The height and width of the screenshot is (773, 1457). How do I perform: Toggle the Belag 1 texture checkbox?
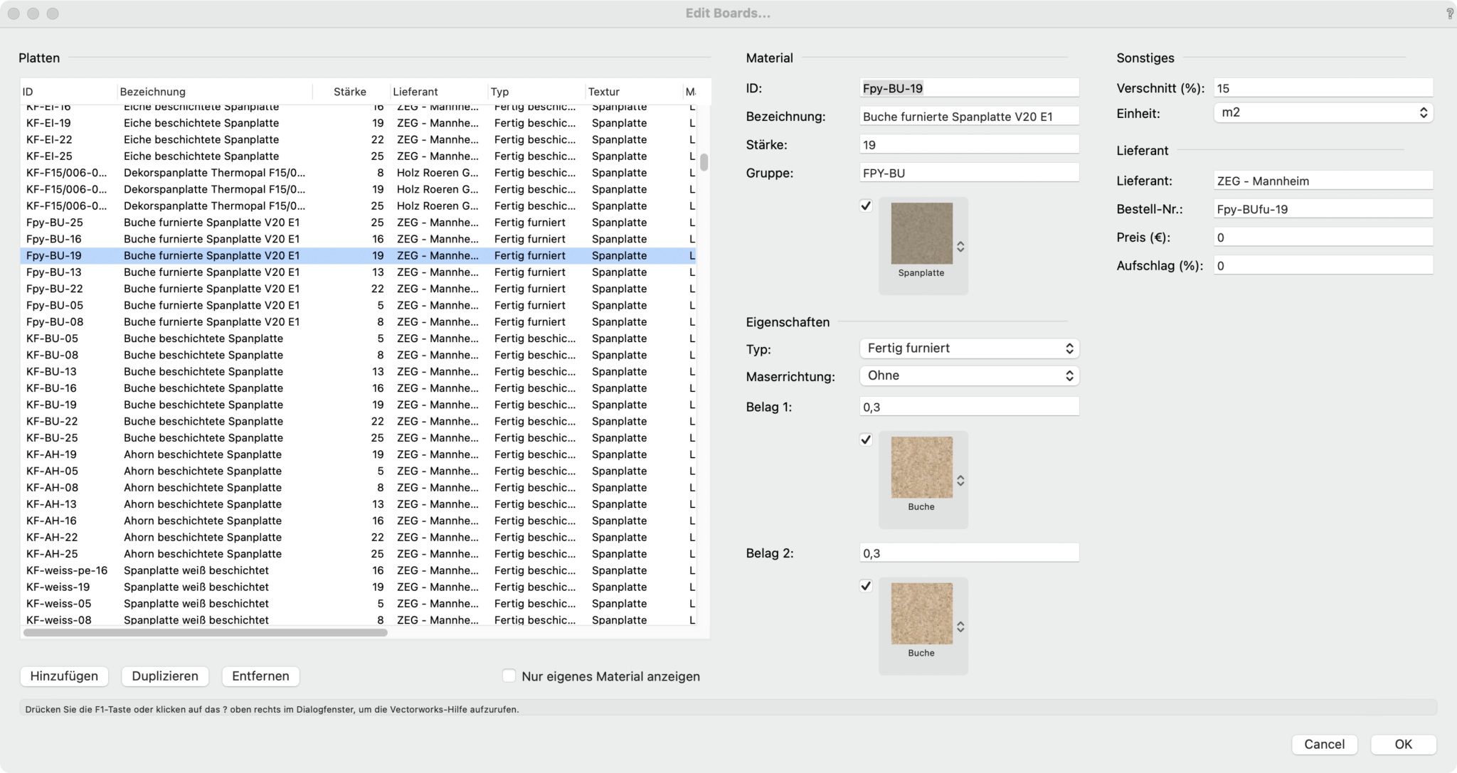tap(866, 439)
